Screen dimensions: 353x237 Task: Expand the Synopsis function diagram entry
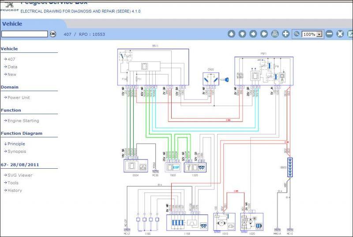point(17,152)
